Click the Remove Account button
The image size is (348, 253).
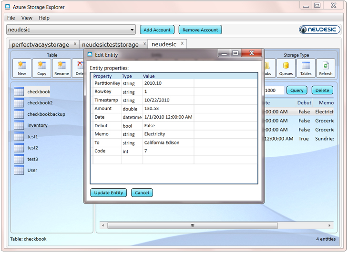[200, 30]
